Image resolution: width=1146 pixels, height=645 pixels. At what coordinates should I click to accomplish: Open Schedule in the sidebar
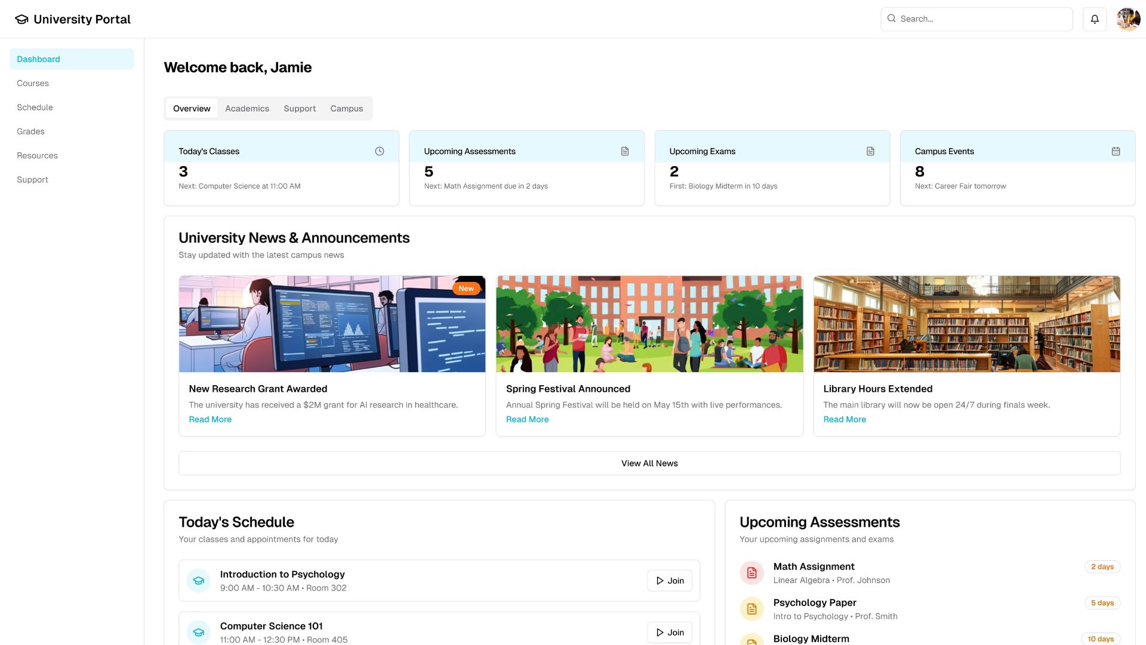pyautogui.click(x=72, y=107)
